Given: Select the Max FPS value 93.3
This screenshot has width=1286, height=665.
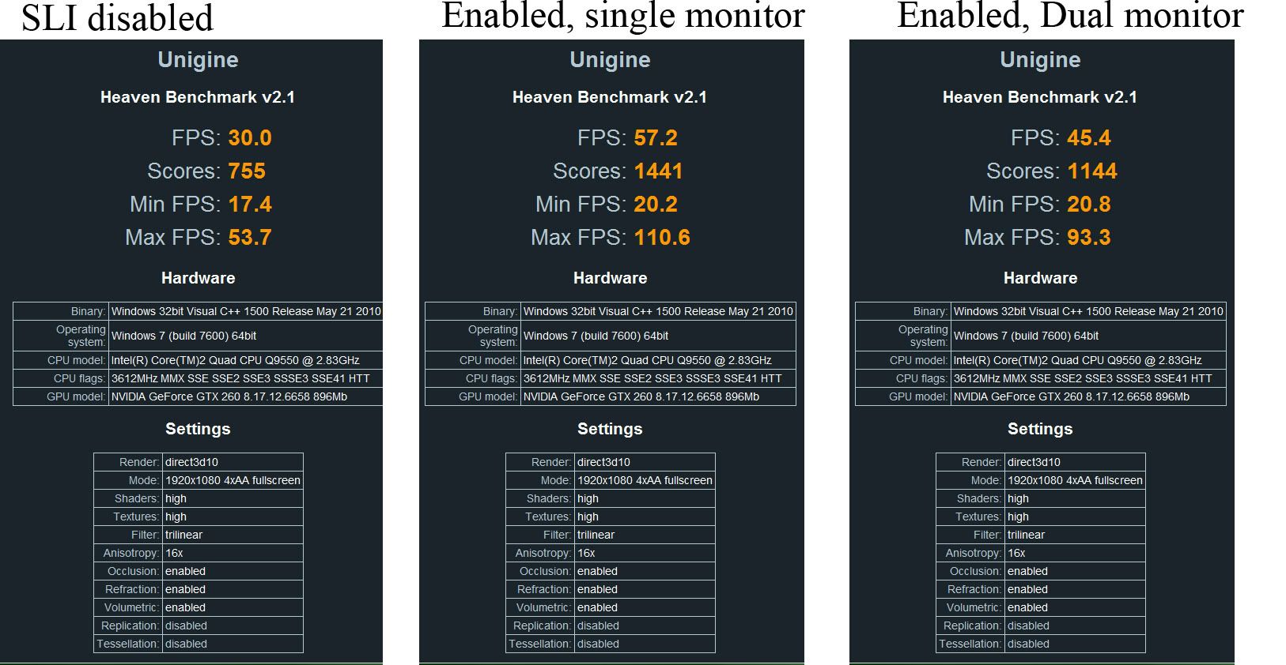Looking at the screenshot, I should 1089,237.
